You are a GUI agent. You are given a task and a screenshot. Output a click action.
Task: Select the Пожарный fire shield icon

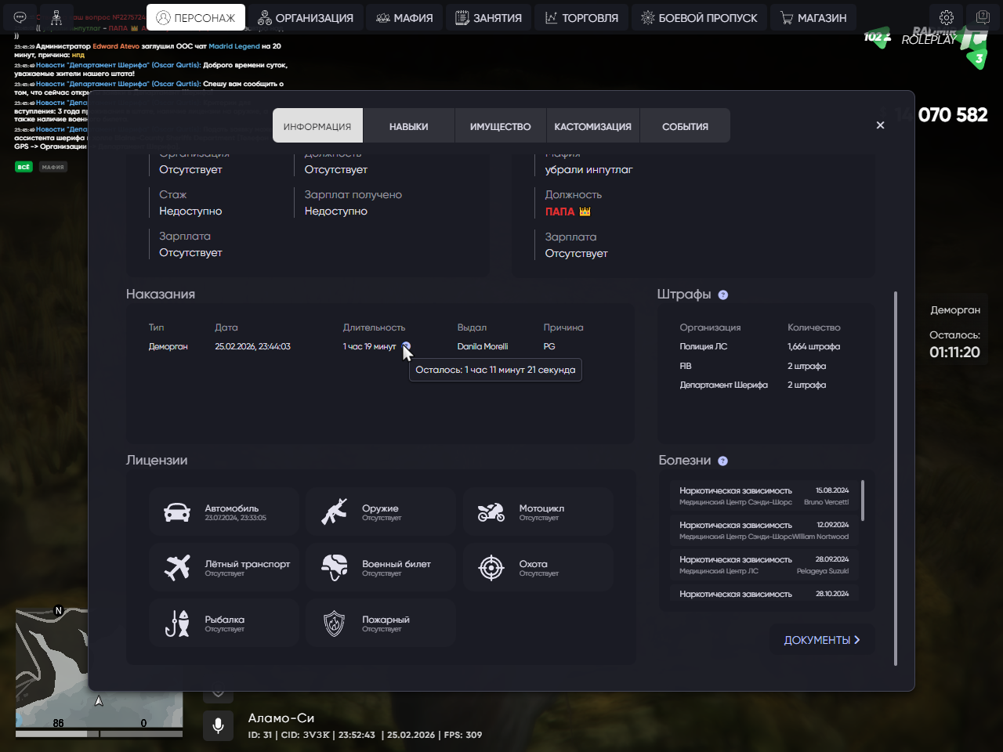pyautogui.click(x=335, y=624)
